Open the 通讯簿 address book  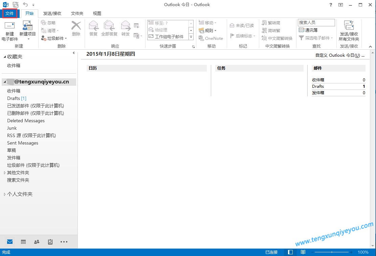308,30
